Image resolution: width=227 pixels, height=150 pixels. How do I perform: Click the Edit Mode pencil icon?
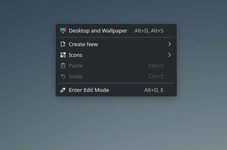tap(63, 90)
